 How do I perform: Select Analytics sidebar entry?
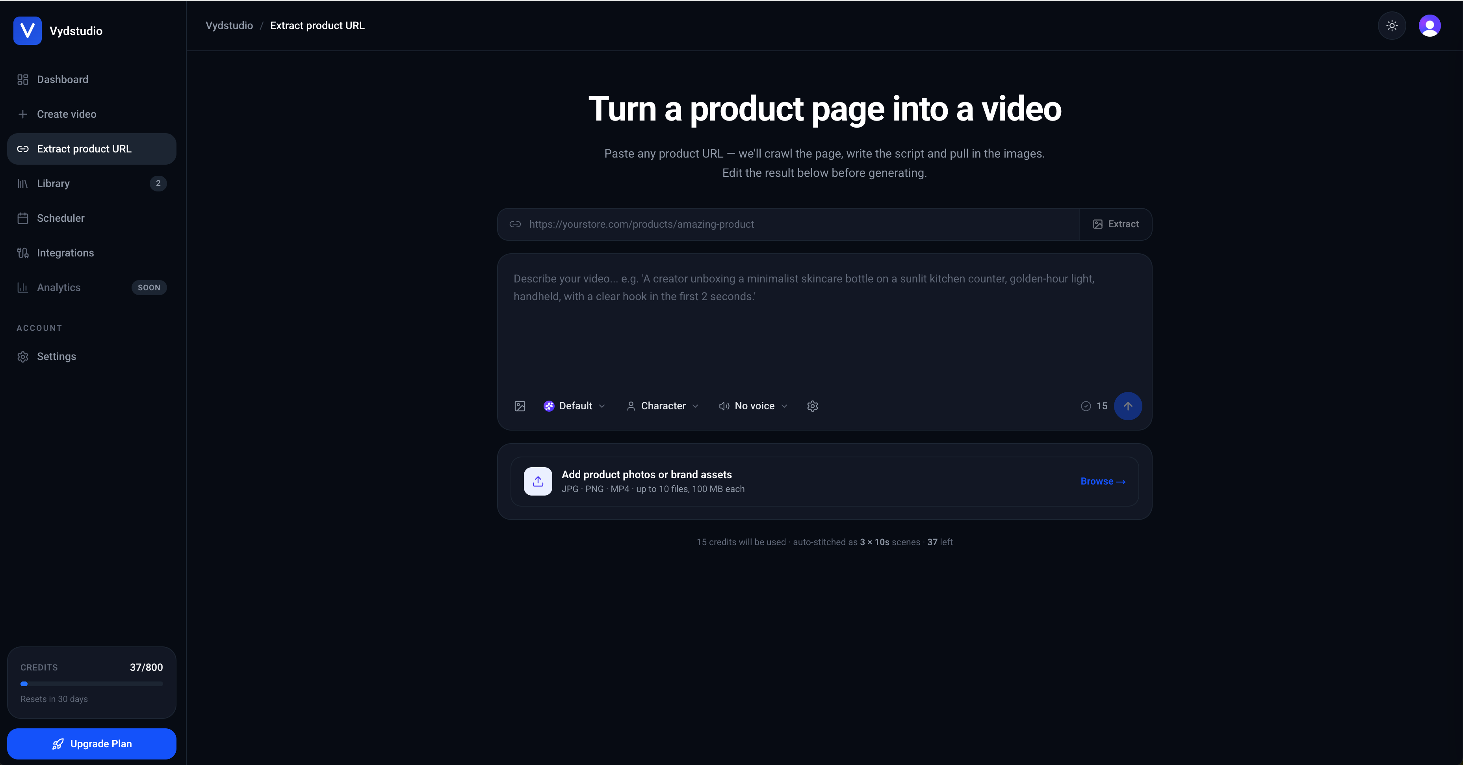(91, 288)
